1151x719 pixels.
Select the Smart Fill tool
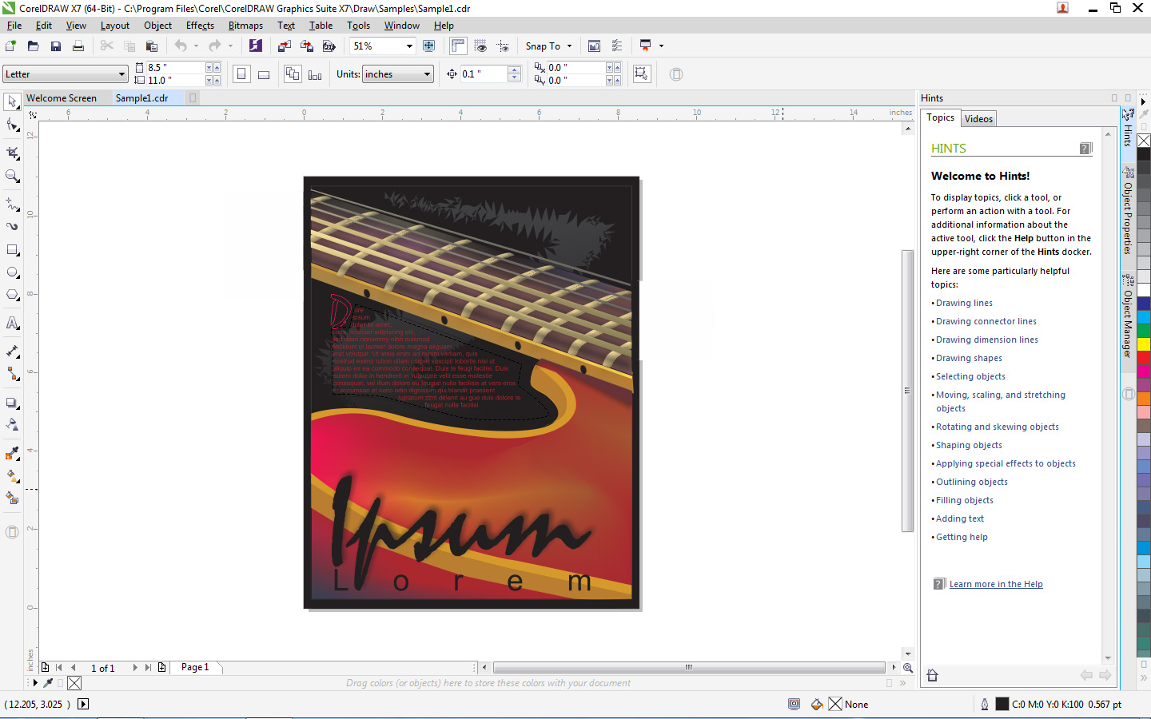tap(12, 498)
